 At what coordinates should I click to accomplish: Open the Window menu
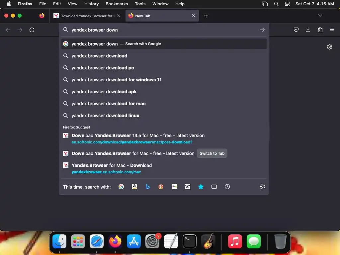(160, 4)
